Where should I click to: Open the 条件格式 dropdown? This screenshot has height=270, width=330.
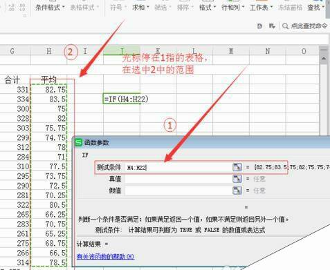tap(50, 8)
